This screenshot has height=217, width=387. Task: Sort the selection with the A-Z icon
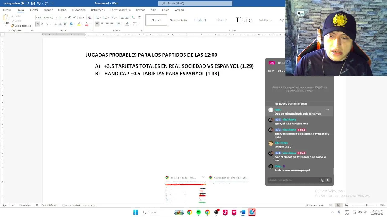[x=133, y=17]
